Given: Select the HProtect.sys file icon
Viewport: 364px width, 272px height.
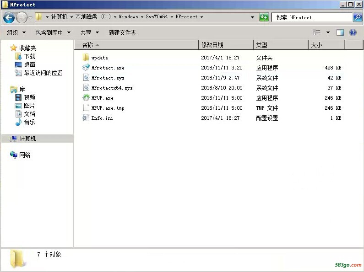Looking at the screenshot, I should coord(86,77).
